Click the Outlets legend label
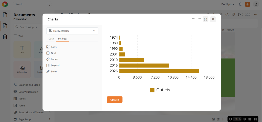This screenshot has width=262, height=122. 163,90
